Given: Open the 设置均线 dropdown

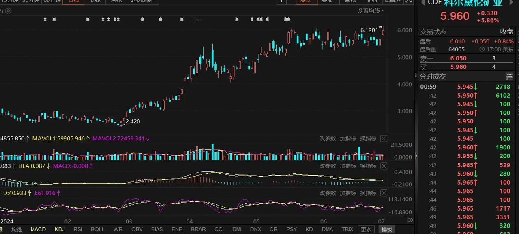Looking at the screenshot, I should coord(370,11).
